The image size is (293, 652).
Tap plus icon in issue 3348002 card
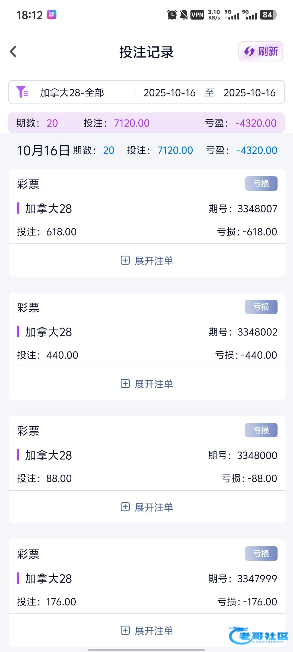coord(125,384)
